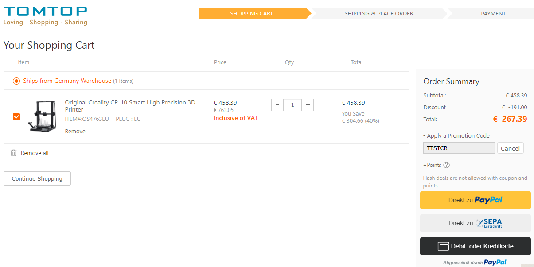Click flash deals coupon notice text
The width and height of the screenshot is (534, 267).
475,182
